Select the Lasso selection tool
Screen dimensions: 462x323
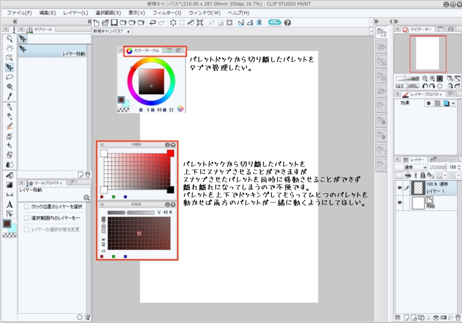coord(9,77)
